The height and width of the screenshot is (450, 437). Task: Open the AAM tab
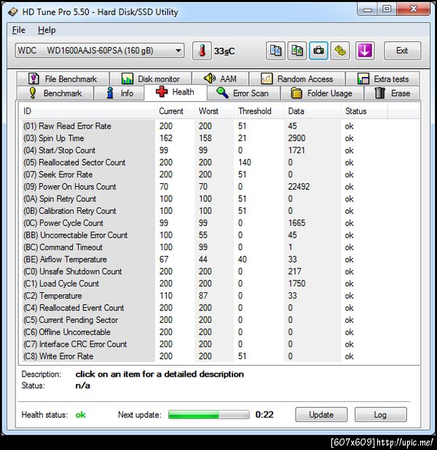220,79
